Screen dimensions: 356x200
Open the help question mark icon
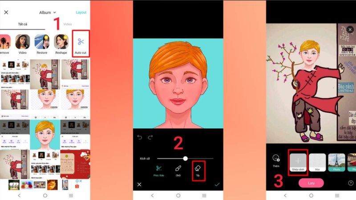coord(351,183)
